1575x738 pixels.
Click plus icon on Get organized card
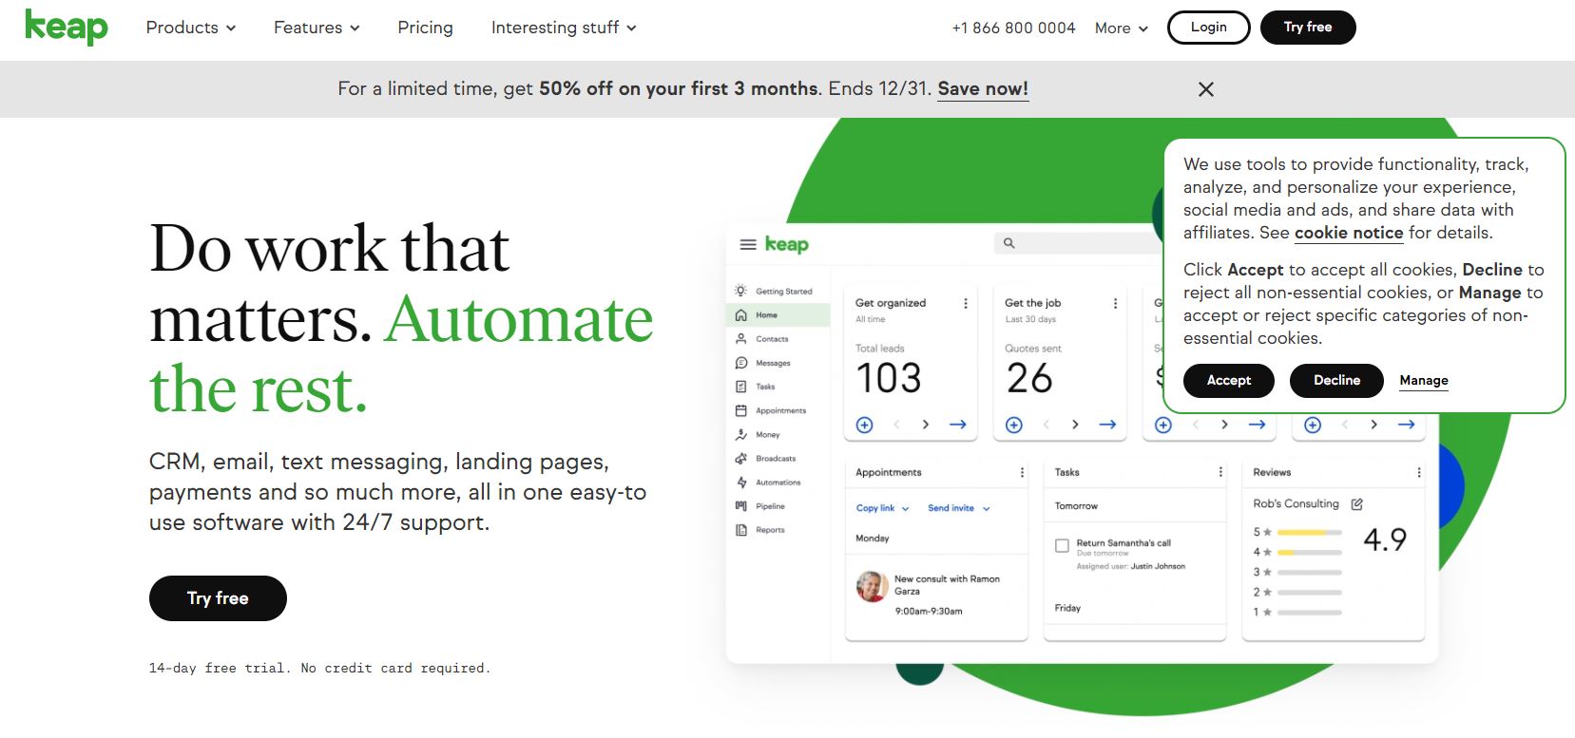(x=864, y=425)
